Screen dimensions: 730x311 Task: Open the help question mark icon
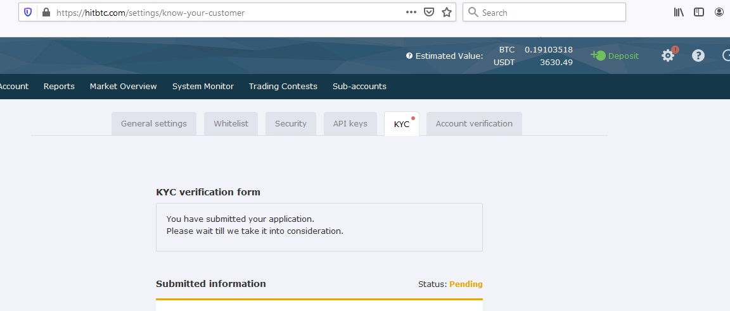pyautogui.click(x=698, y=56)
